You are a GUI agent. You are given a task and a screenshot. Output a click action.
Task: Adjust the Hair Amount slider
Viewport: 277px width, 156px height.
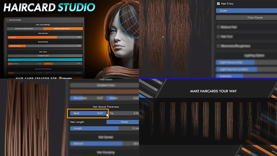click(45, 37)
